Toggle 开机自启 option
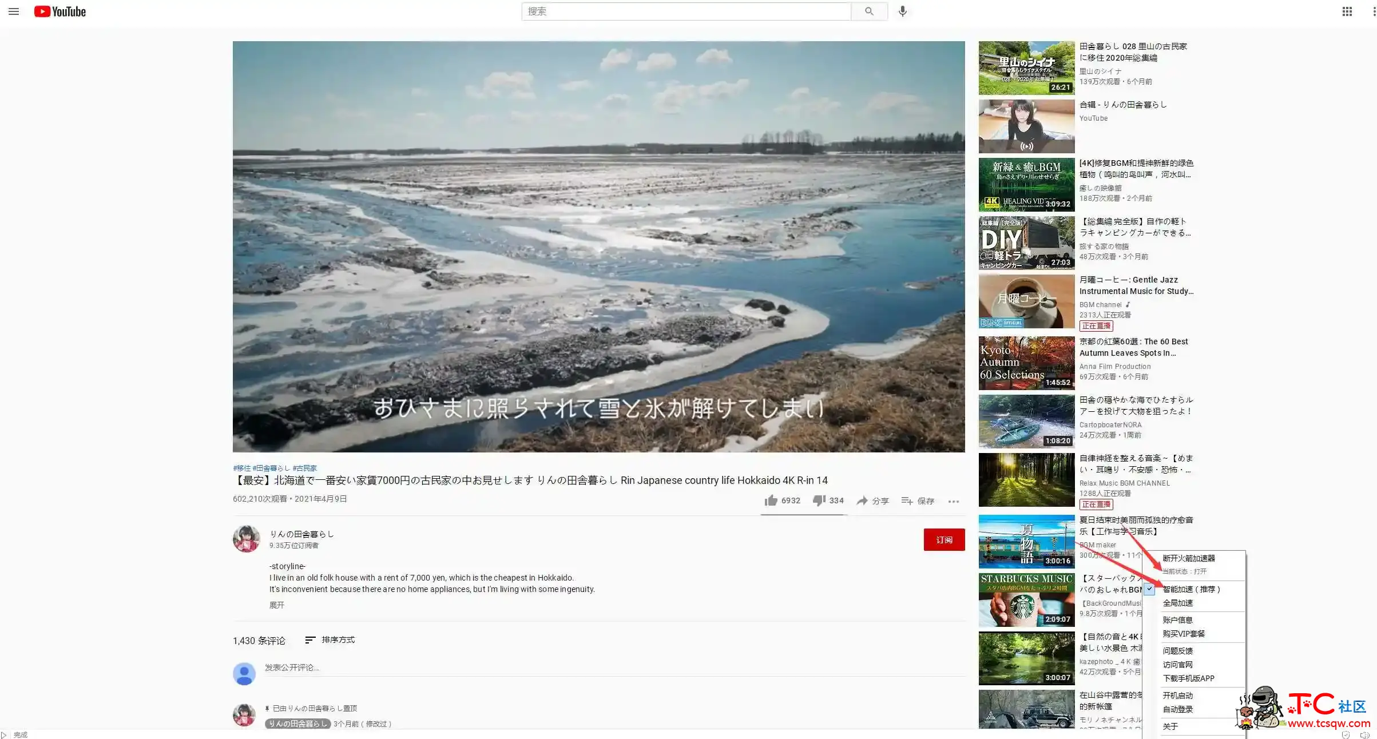This screenshot has width=1377, height=739. pyautogui.click(x=1180, y=696)
